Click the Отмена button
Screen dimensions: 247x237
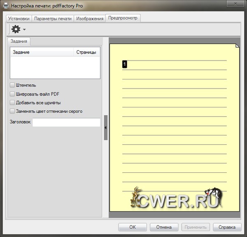164,227
